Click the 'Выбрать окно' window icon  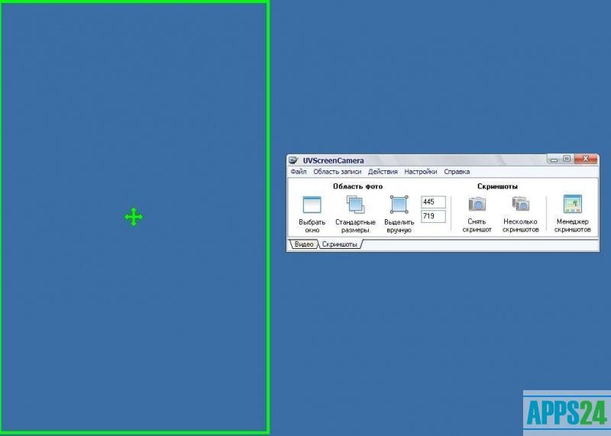[x=312, y=205]
